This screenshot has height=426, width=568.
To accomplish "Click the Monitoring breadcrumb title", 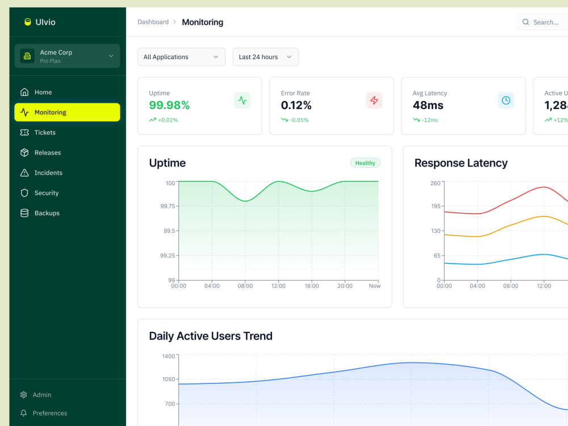I will coord(203,22).
